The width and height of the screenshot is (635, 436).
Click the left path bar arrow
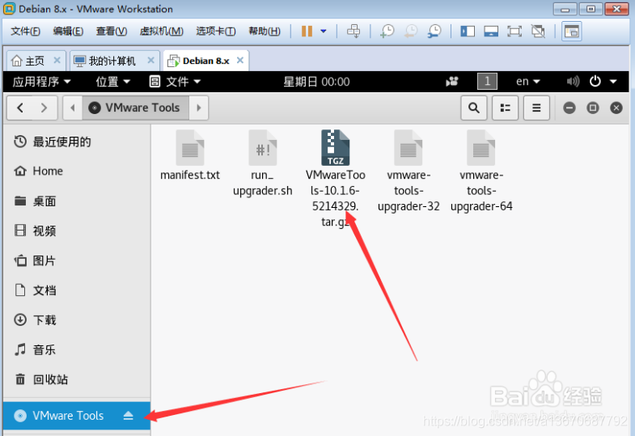73,108
